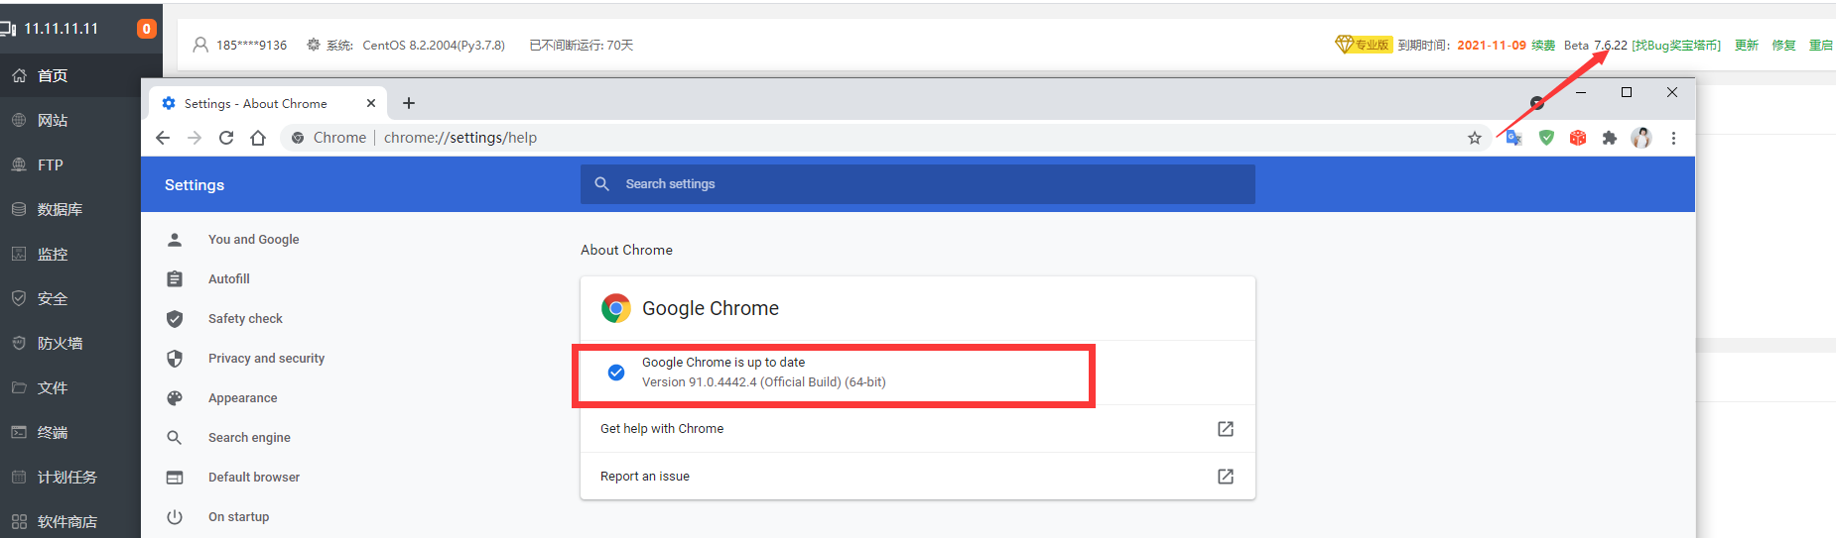Open 计划任务 in the panel sidebar
This screenshot has height=538, width=1836.
(69, 477)
